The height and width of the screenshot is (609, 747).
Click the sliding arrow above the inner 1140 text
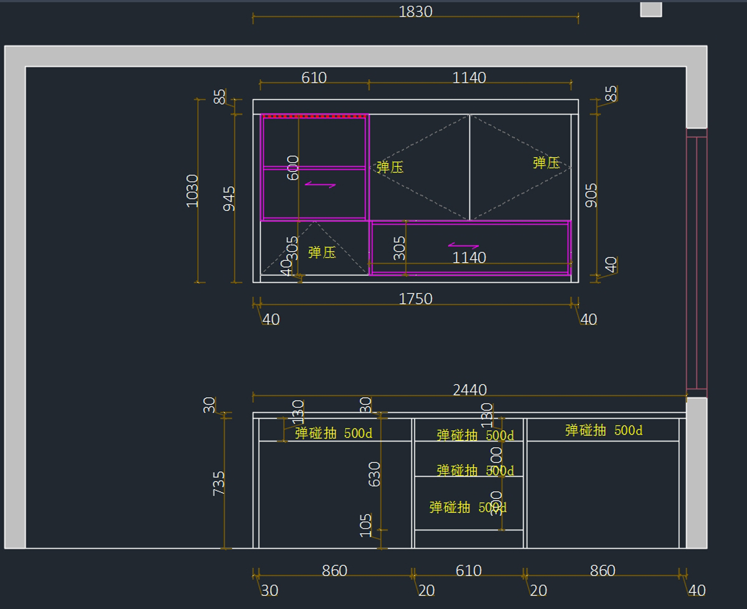click(464, 246)
